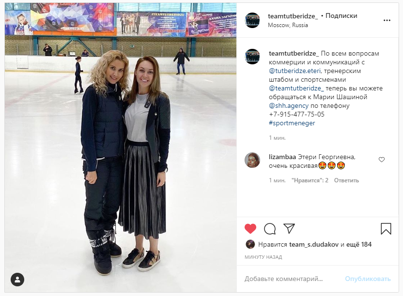The width and height of the screenshot is (403, 296).
Task: Click the Подписки following button
Action: 341,16
